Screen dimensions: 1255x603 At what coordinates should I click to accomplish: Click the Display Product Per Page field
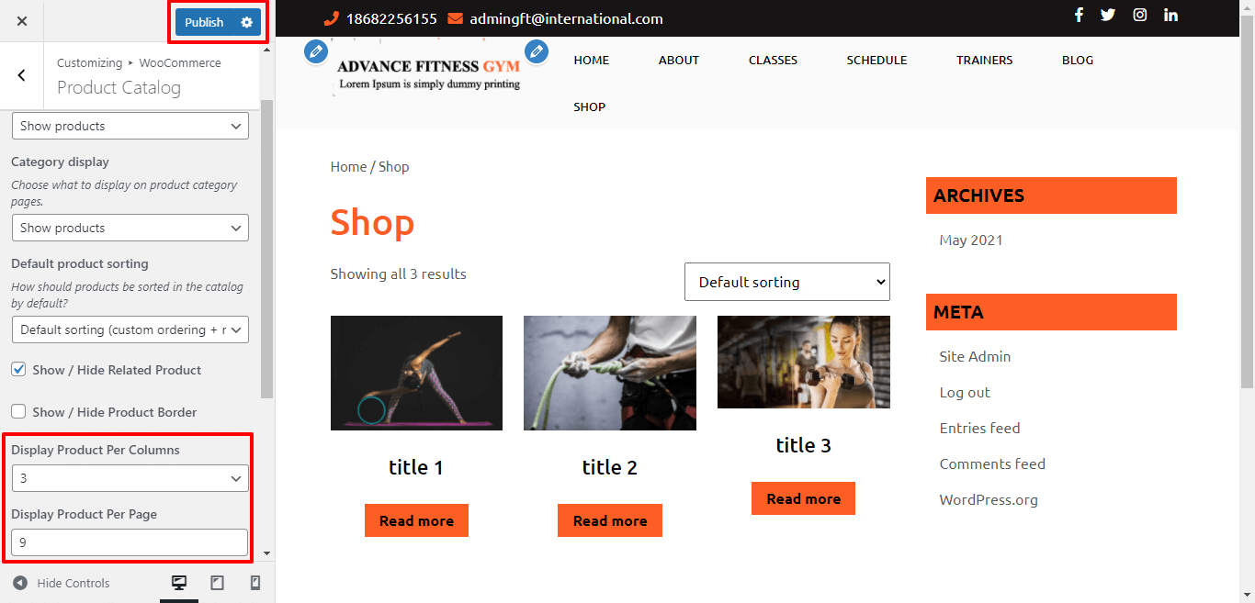pos(130,542)
